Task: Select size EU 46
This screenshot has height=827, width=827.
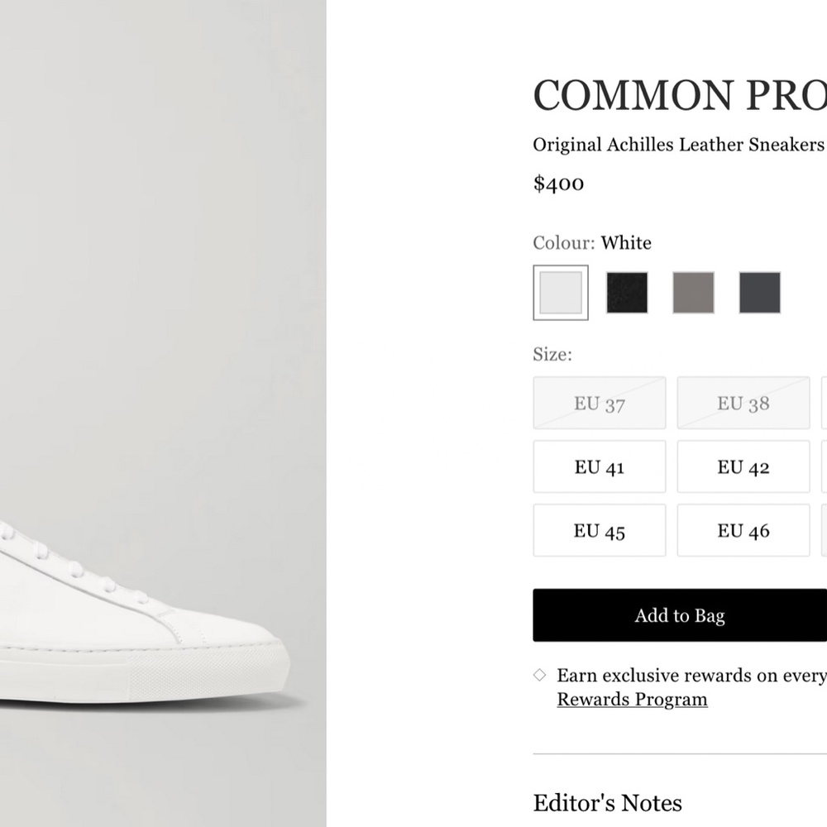Action: (x=743, y=530)
